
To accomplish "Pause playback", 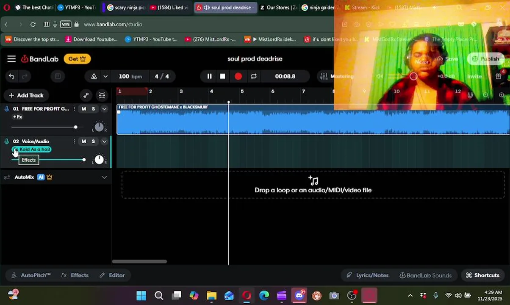I will 209,76.
